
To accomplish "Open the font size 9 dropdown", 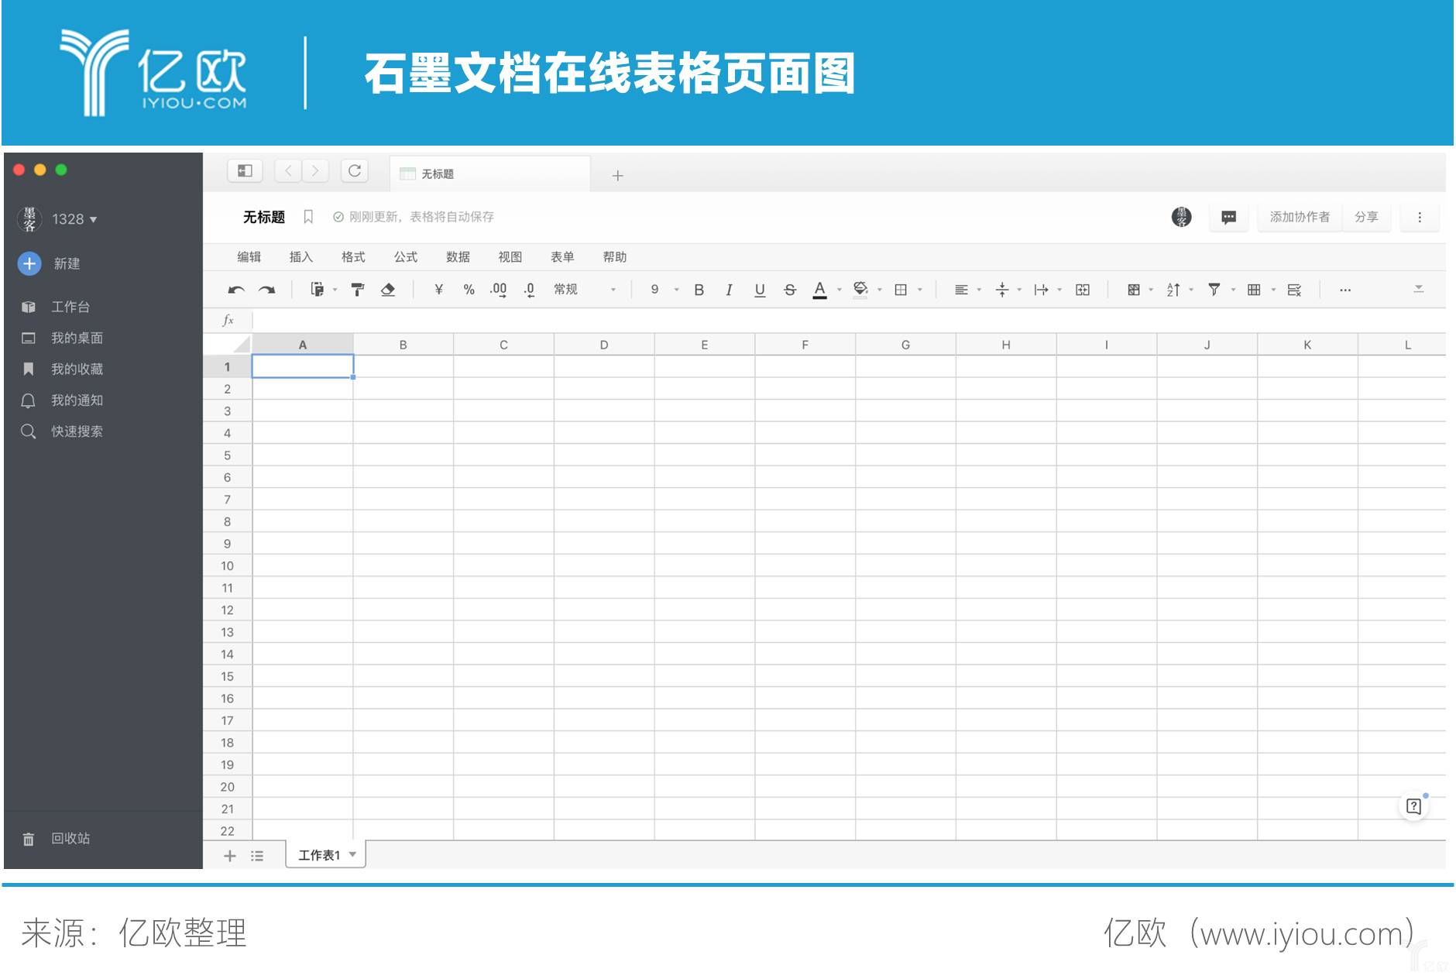I will [x=664, y=290].
